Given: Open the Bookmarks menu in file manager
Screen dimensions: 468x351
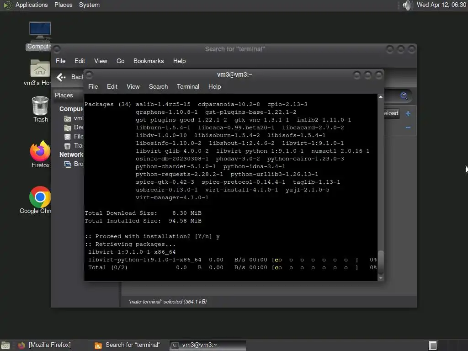Looking at the screenshot, I should coord(149,61).
